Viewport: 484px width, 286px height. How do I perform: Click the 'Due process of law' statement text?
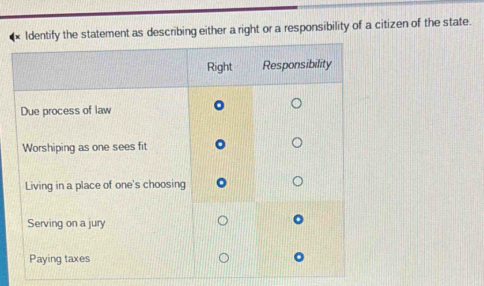coord(66,110)
